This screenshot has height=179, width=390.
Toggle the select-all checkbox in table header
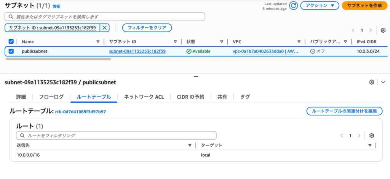(11, 41)
